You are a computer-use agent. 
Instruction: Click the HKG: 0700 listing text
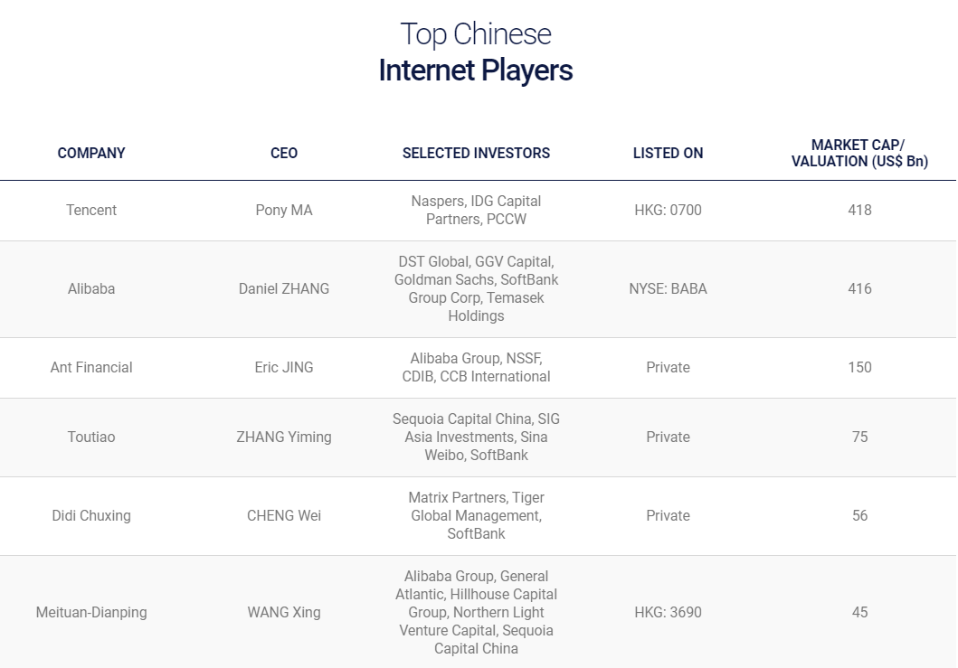tap(668, 210)
